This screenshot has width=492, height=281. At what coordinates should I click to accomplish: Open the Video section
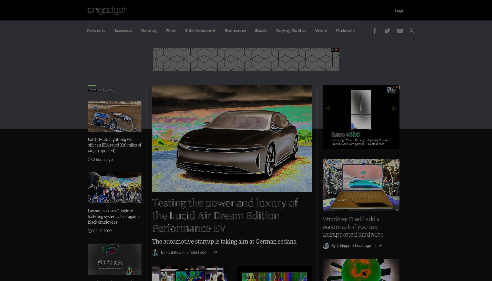pyautogui.click(x=321, y=31)
